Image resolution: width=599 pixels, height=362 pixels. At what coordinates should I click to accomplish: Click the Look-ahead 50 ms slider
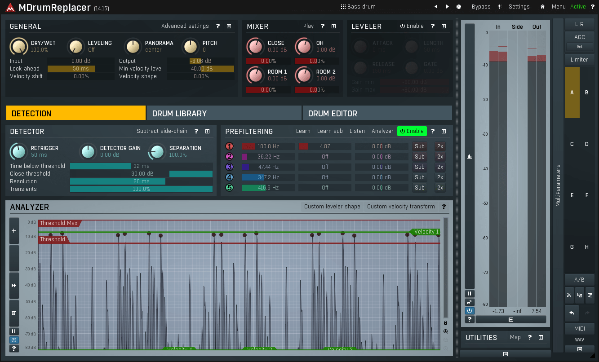[81, 69]
